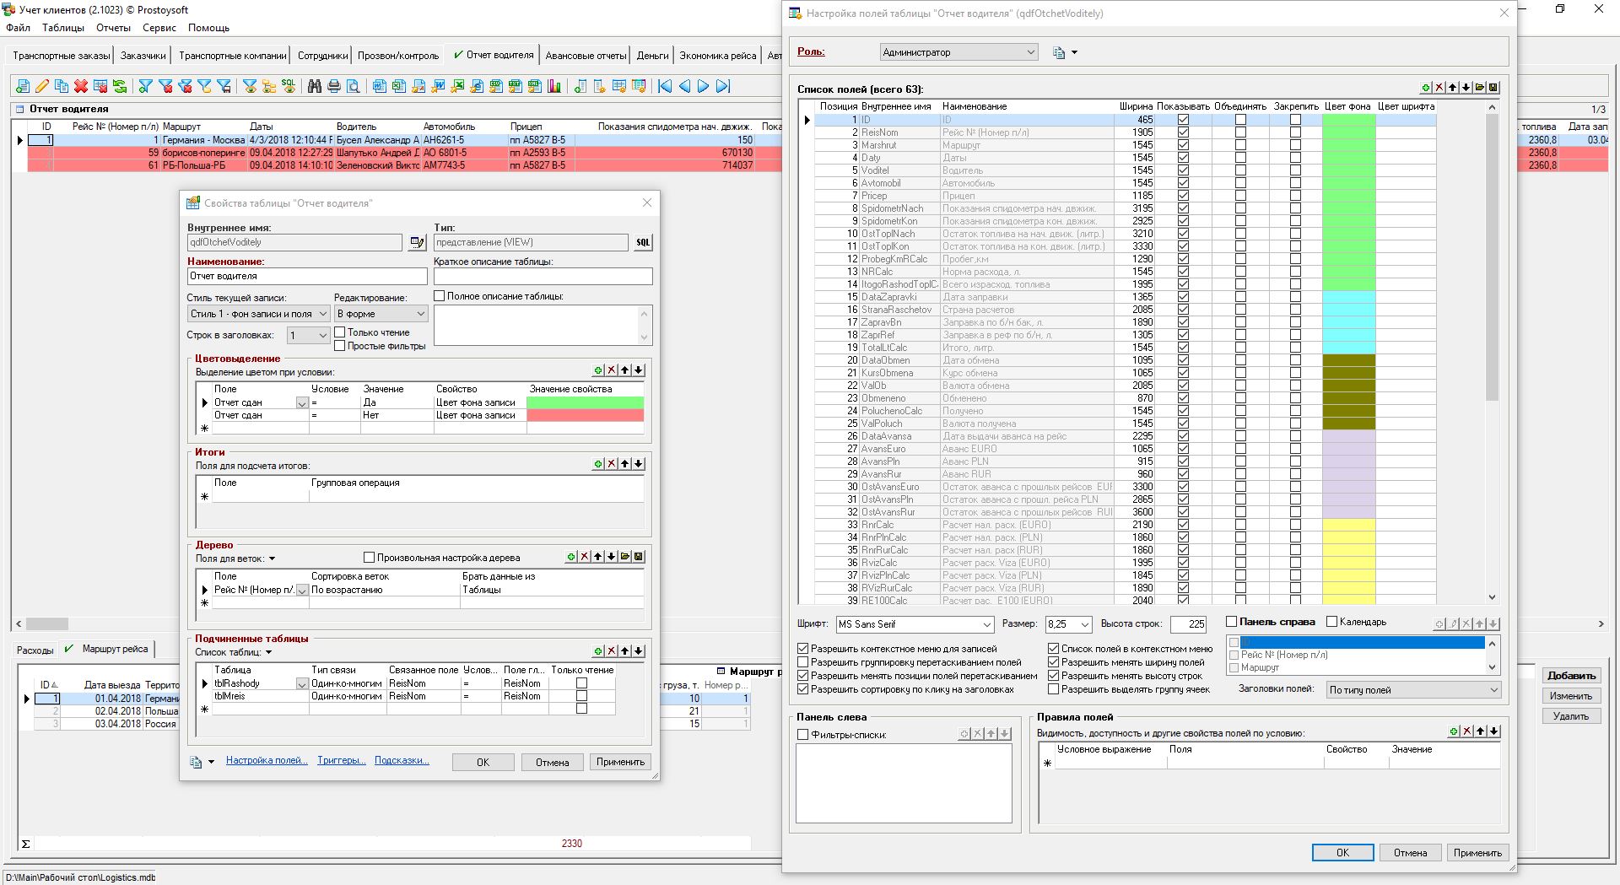The image size is (1620, 885).
Task: Click the SQL button next to Тип field
Action: coord(643,243)
